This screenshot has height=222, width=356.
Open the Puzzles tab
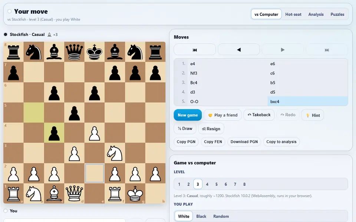[337, 14]
